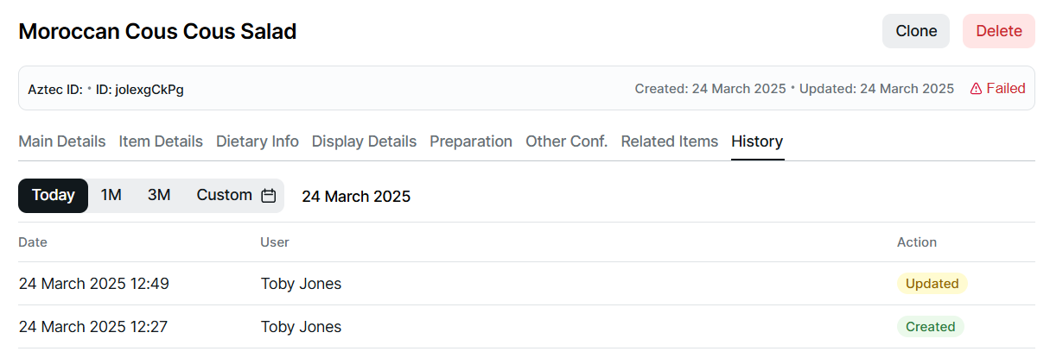Go to Display Details tab
The width and height of the screenshot is (1050, 364).
pyautogui.click(x=364, y=141)
